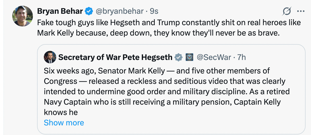Click the Department seal affiliation badge
Viewport: 311px width, 135px height.
(189, 57)
